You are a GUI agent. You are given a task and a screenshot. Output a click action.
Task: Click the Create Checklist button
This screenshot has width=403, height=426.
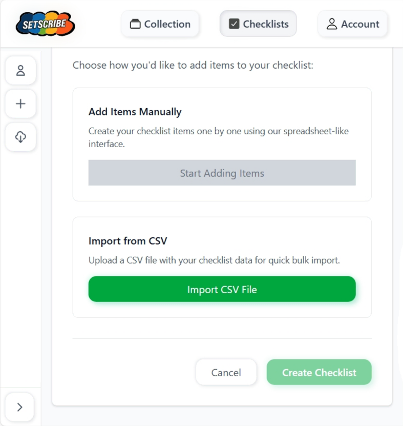(319, 373)
